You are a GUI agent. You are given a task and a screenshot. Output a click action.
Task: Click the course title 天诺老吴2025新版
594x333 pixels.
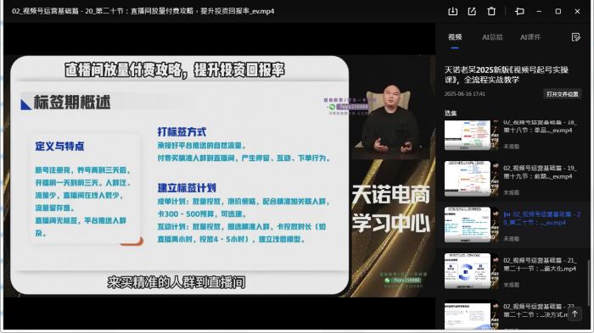(x=506, y=75)
